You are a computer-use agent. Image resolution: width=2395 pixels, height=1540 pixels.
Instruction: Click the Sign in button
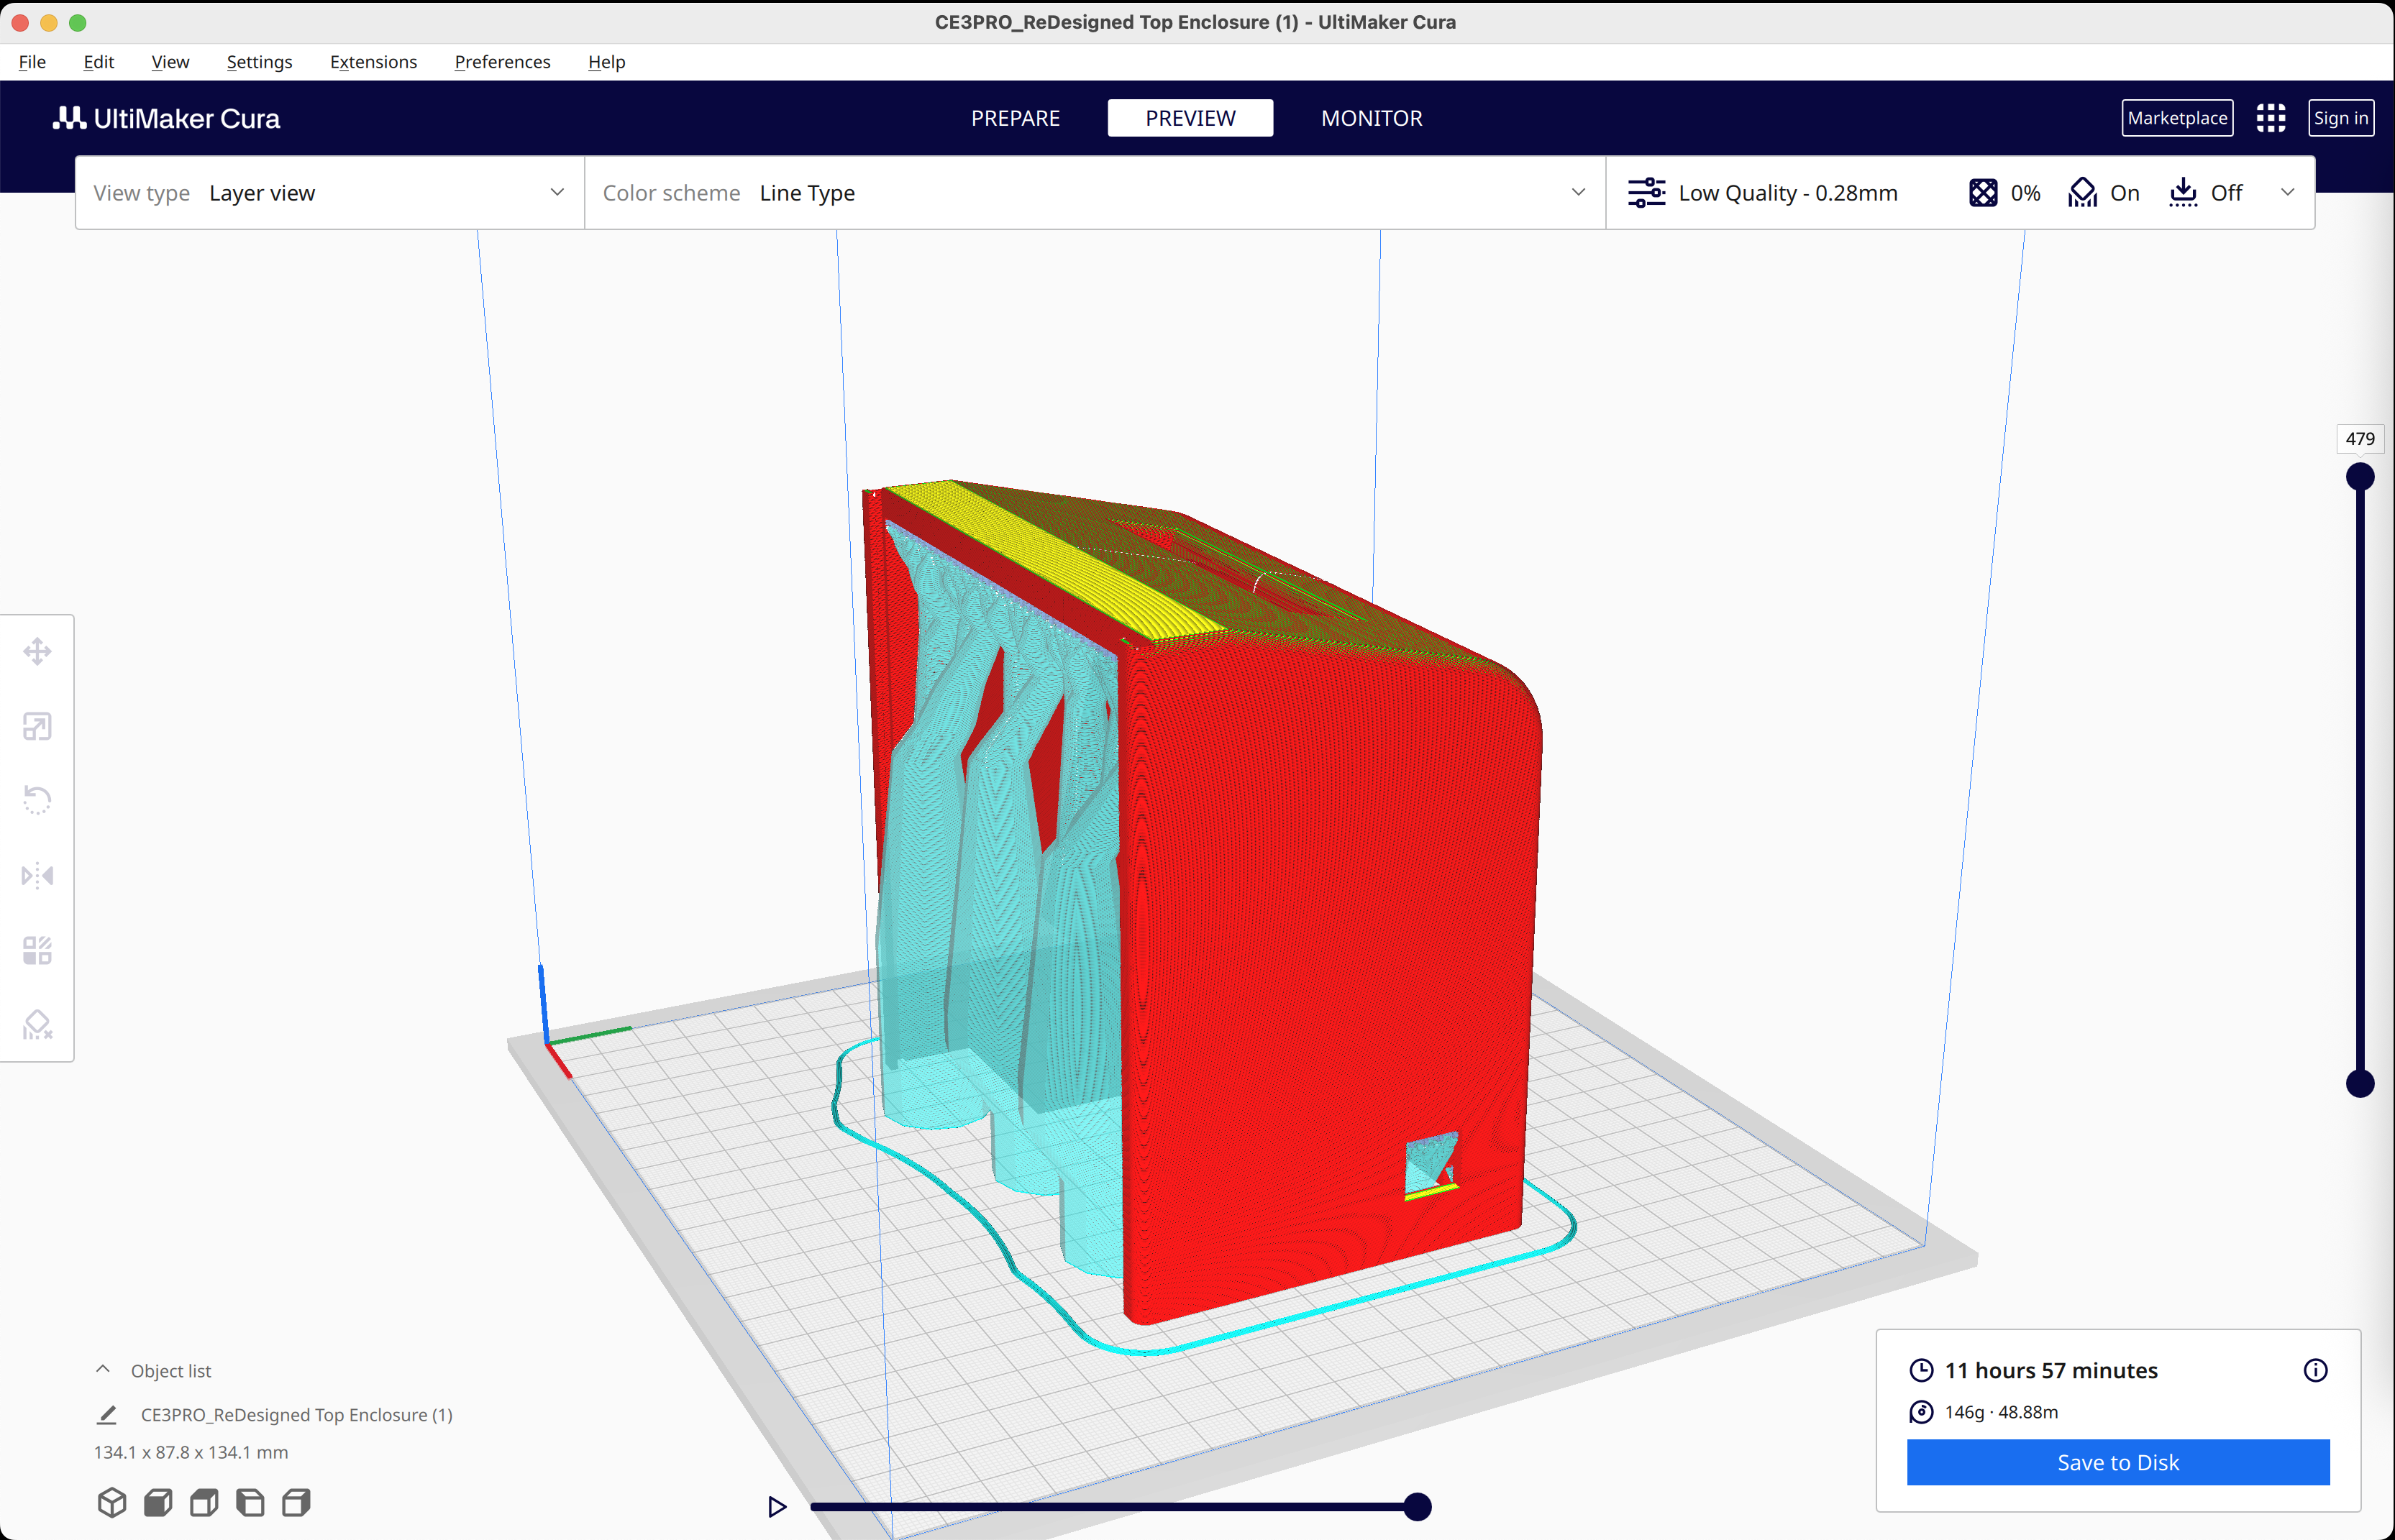[x=2340, y=118]
